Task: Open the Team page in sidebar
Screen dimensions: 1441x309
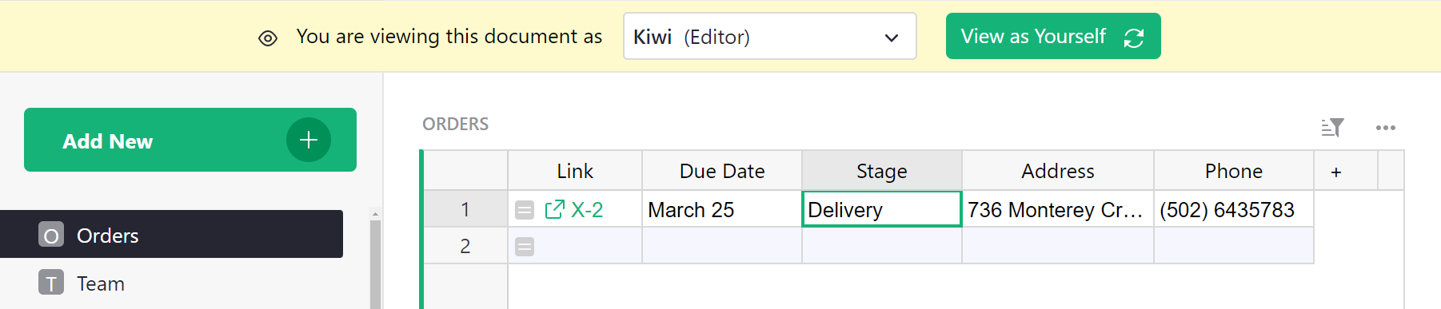Action: [171, 283]
